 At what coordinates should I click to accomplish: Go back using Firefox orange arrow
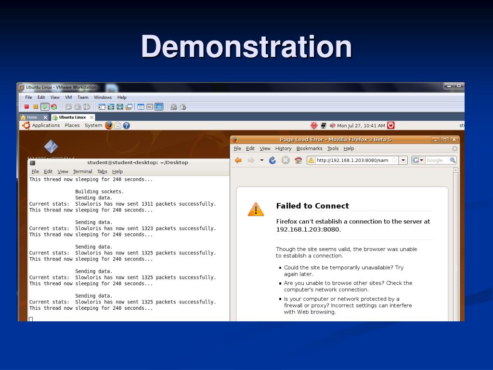click(238, 160)
